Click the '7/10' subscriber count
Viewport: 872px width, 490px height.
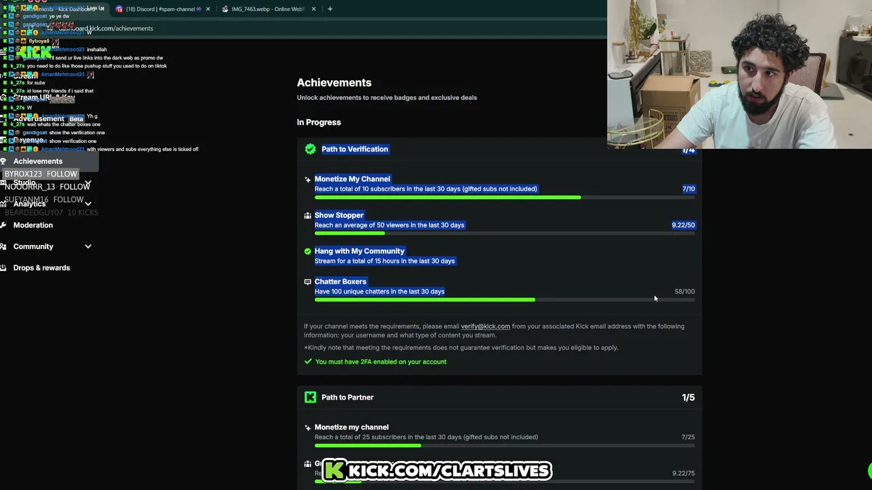coord(689,189)
